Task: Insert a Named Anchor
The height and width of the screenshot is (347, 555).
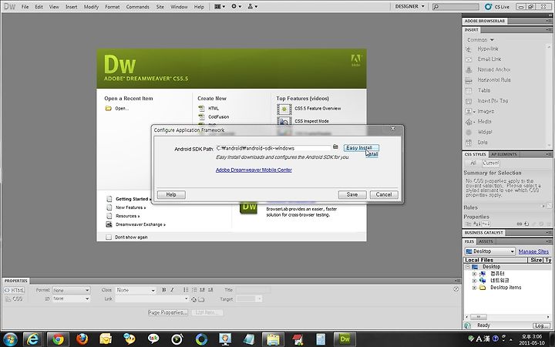Action: (494, 69)
